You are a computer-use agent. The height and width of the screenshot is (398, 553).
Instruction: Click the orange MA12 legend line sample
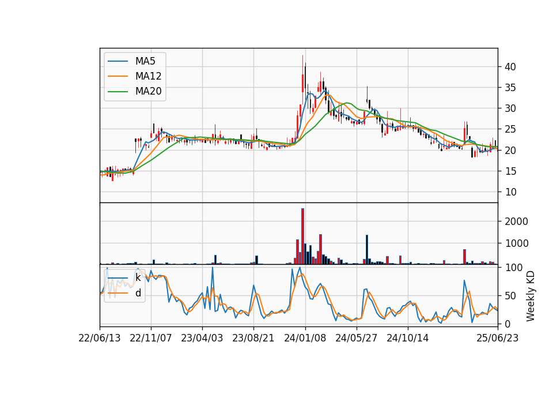click(118, 76)
